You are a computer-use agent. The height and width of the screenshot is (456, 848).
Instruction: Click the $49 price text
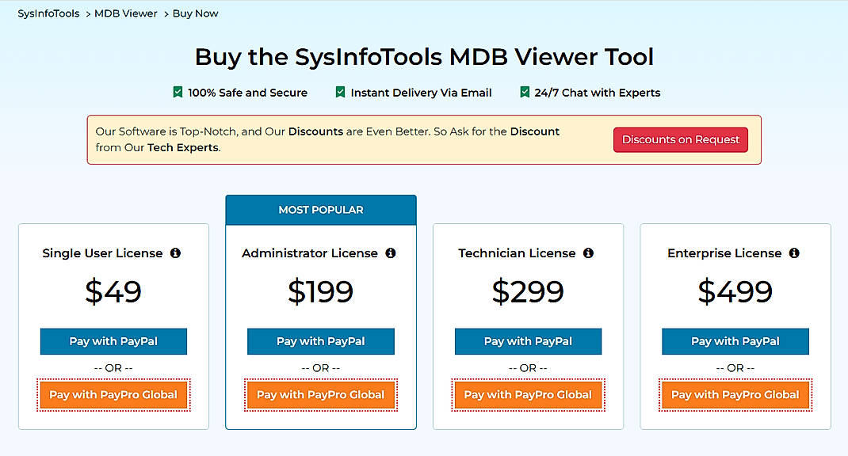113,292
